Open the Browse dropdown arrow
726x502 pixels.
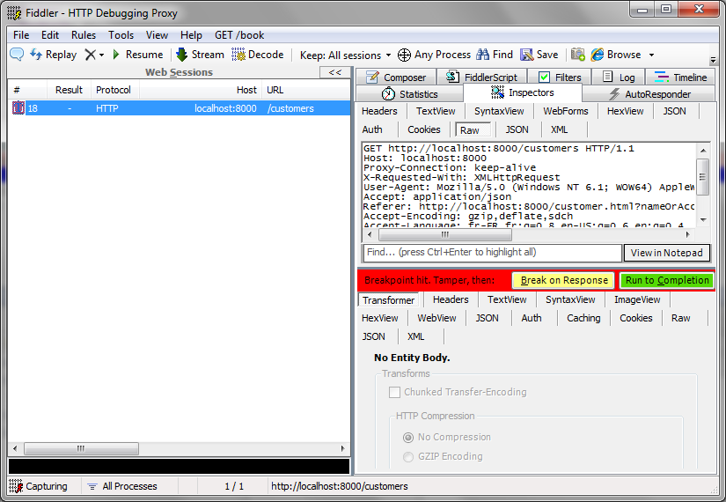click(651, 55)
